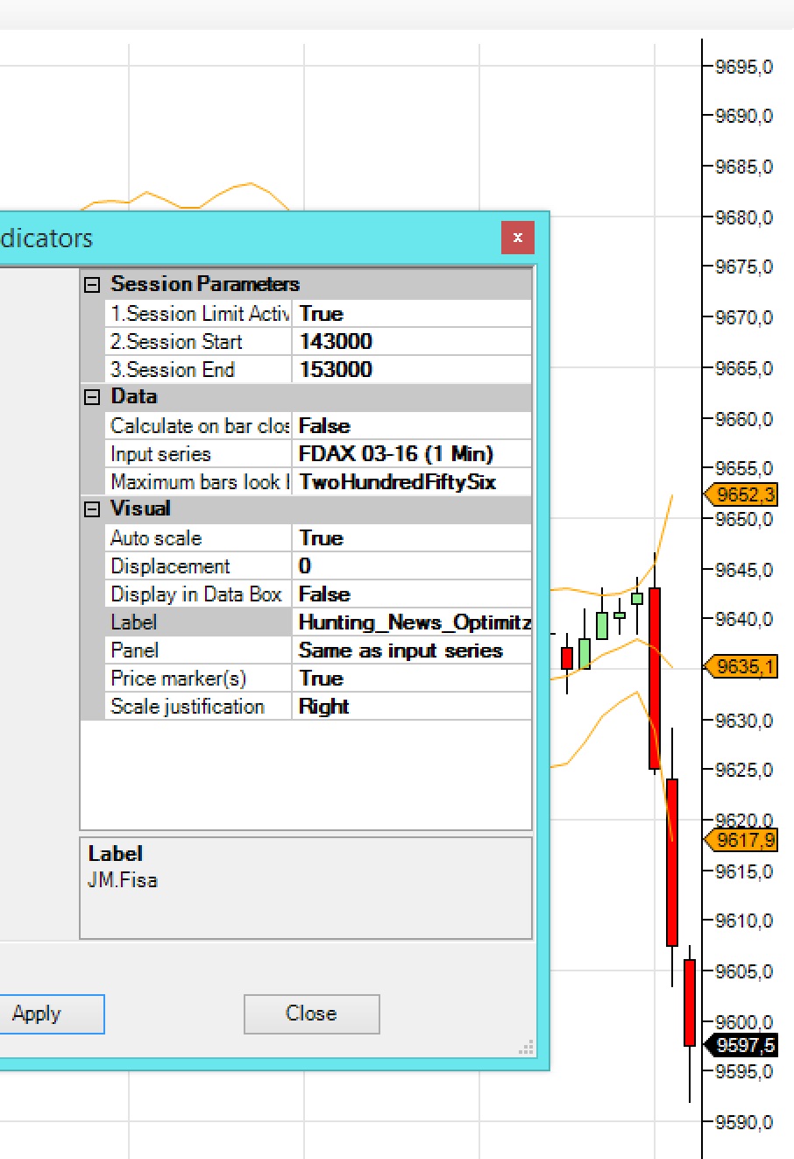Collapse the Visual section
The image size is (794, 1159).
(92, 509)
